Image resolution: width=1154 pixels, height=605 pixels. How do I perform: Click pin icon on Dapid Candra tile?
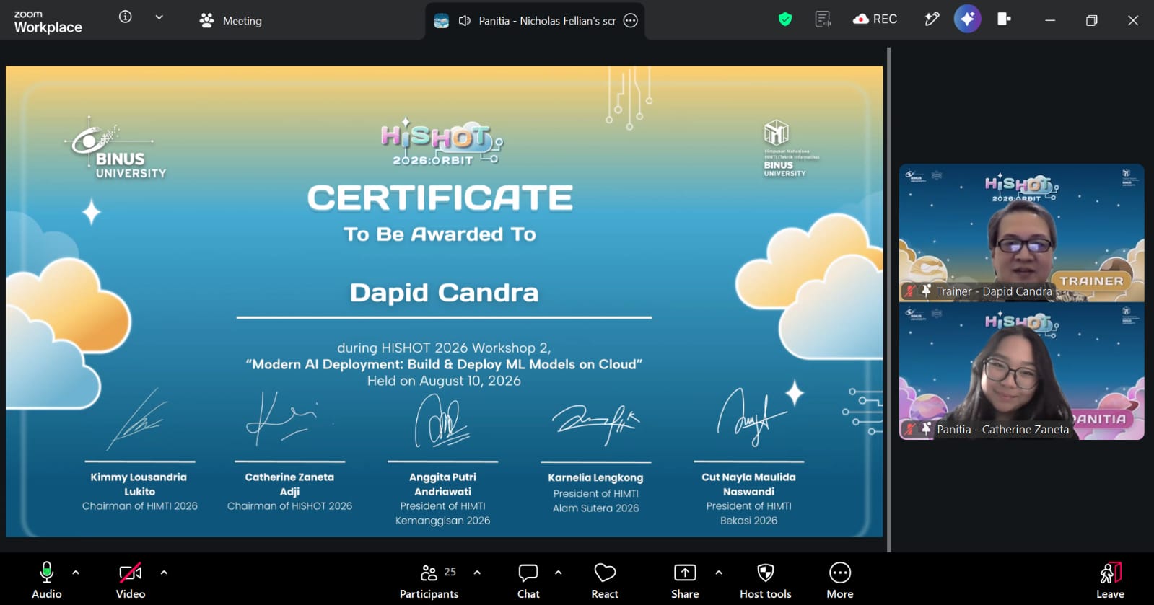click(926, 291)
